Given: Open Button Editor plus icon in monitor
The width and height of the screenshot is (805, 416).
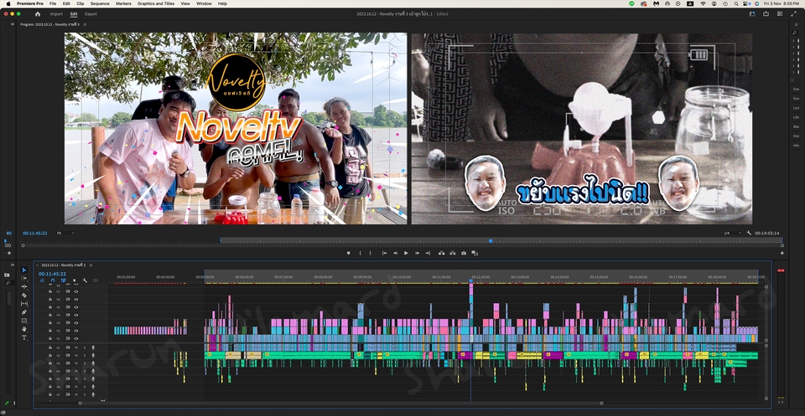Looking at the screenshot, I should click(782, 253).
